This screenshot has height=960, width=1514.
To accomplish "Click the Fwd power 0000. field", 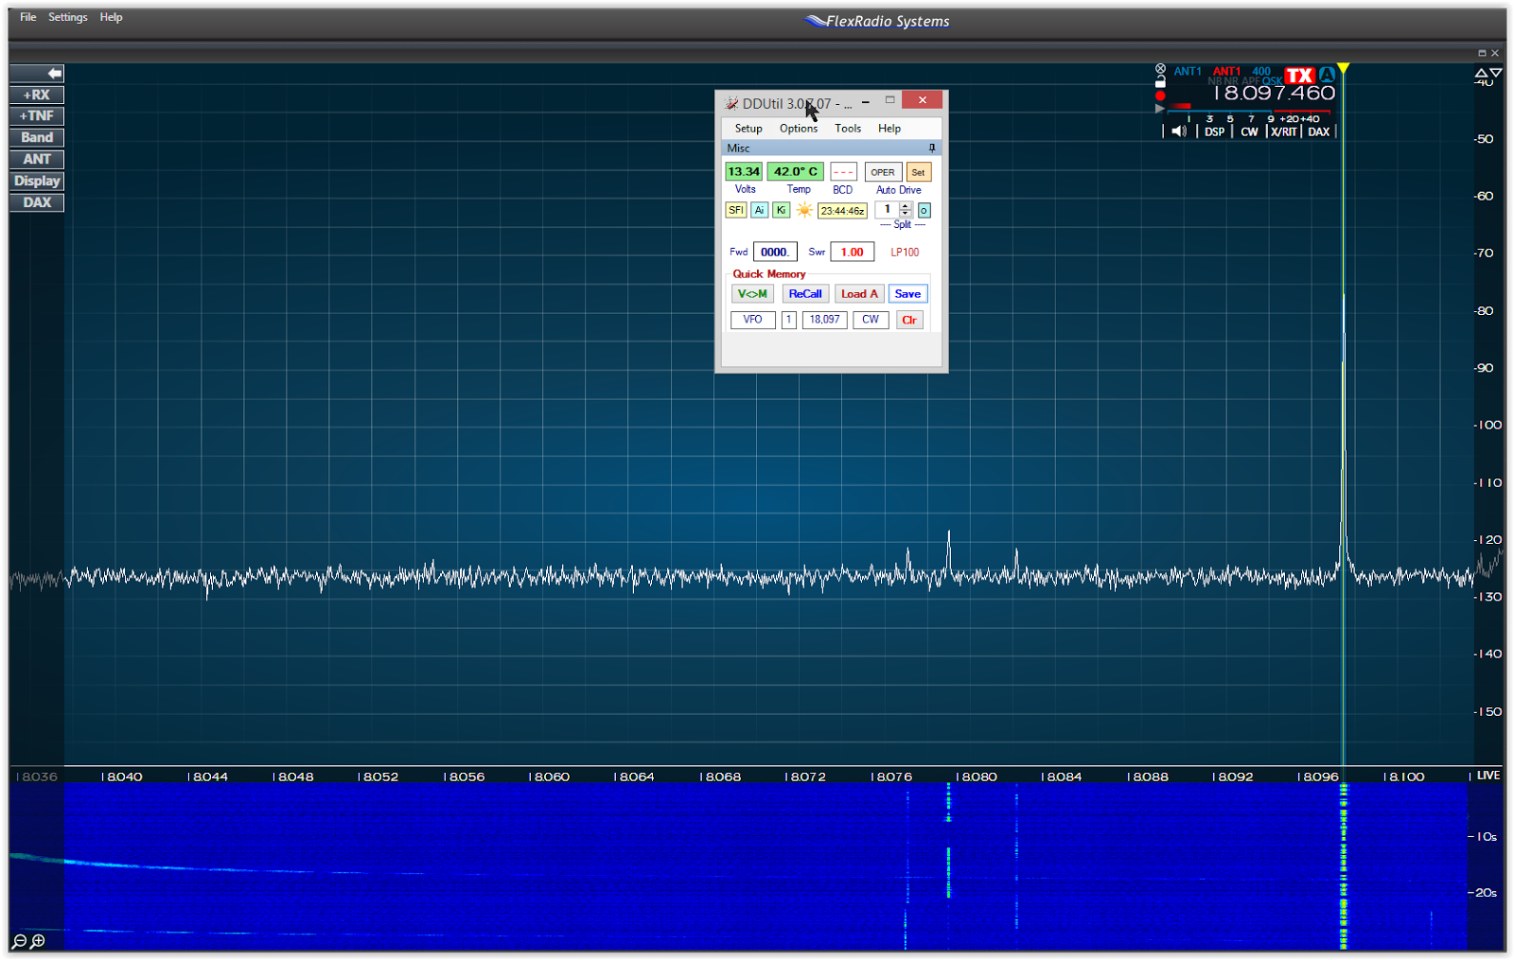I will 775,252.
